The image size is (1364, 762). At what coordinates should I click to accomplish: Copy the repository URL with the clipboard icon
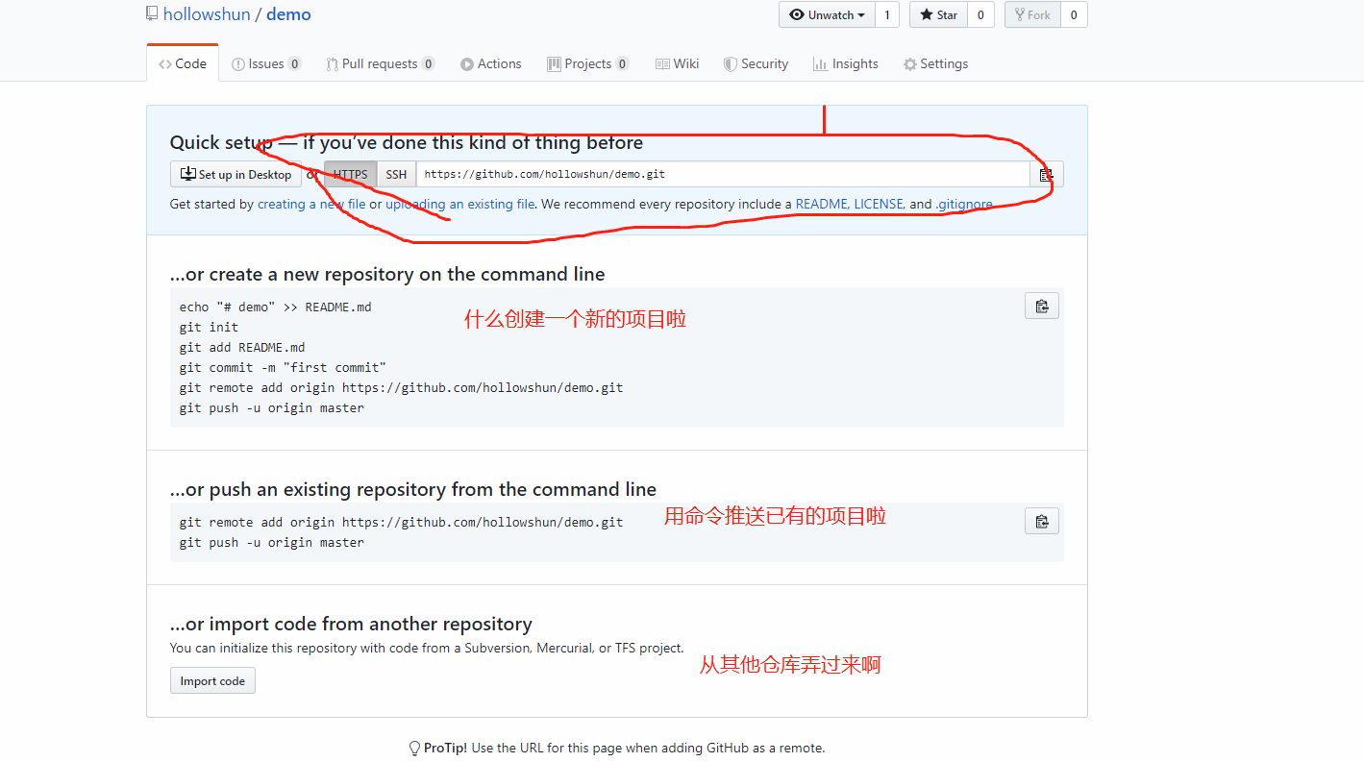click(1046, 175)
